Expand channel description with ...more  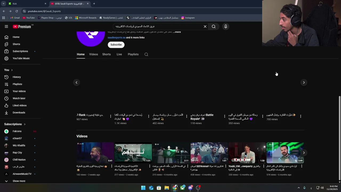pyautogui.click(x=177, y=32)
